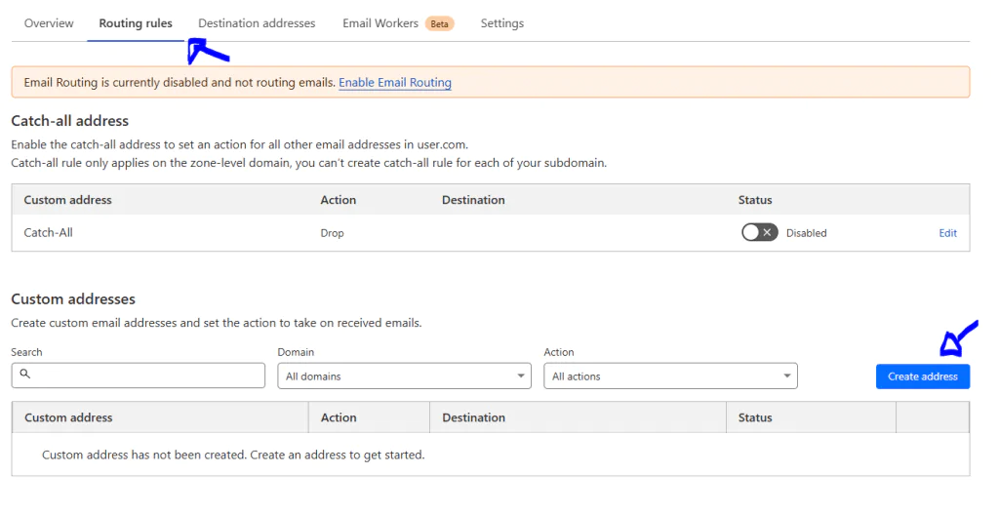Click the search magnifier icon
Screen dimensions: 999x515
[x=25, y=375]
